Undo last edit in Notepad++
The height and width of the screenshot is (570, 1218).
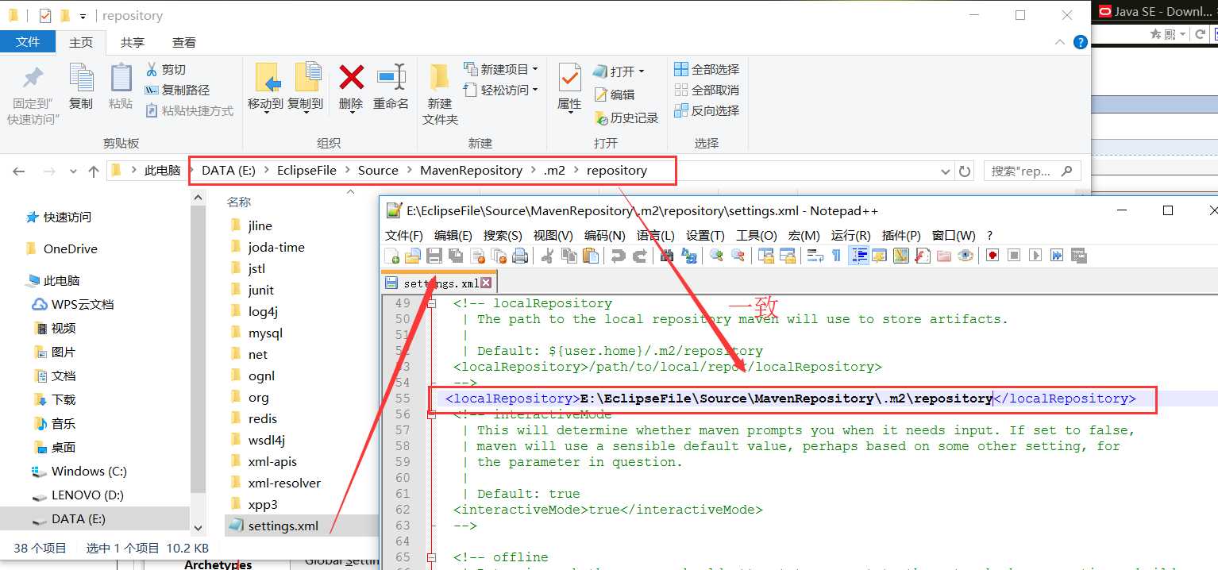tap(618, 256)
